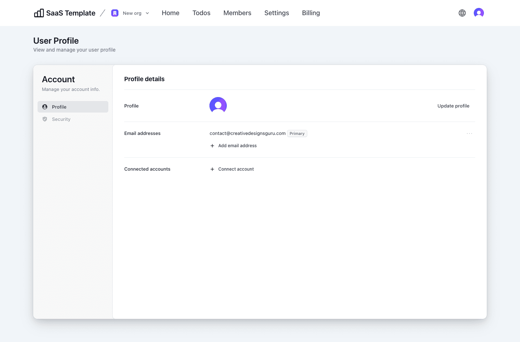
Task: Click Connect account
Action: point(236,169)
